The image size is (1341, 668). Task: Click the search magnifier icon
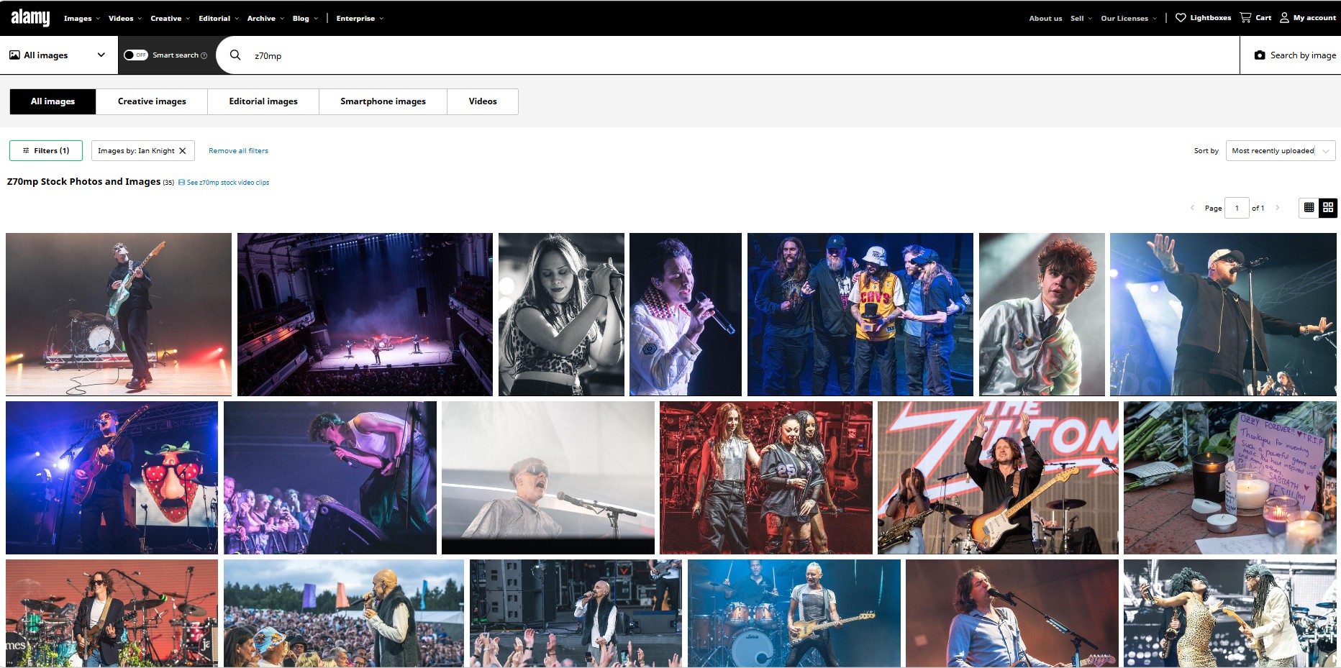click(x=235, y=55)
